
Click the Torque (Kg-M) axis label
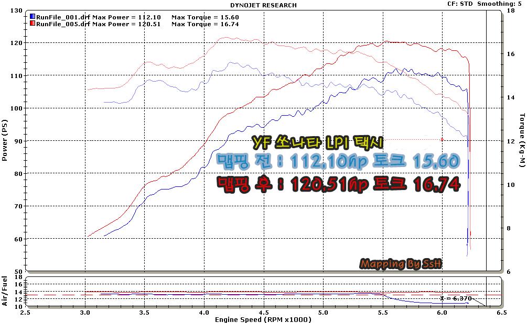point(522,140)
